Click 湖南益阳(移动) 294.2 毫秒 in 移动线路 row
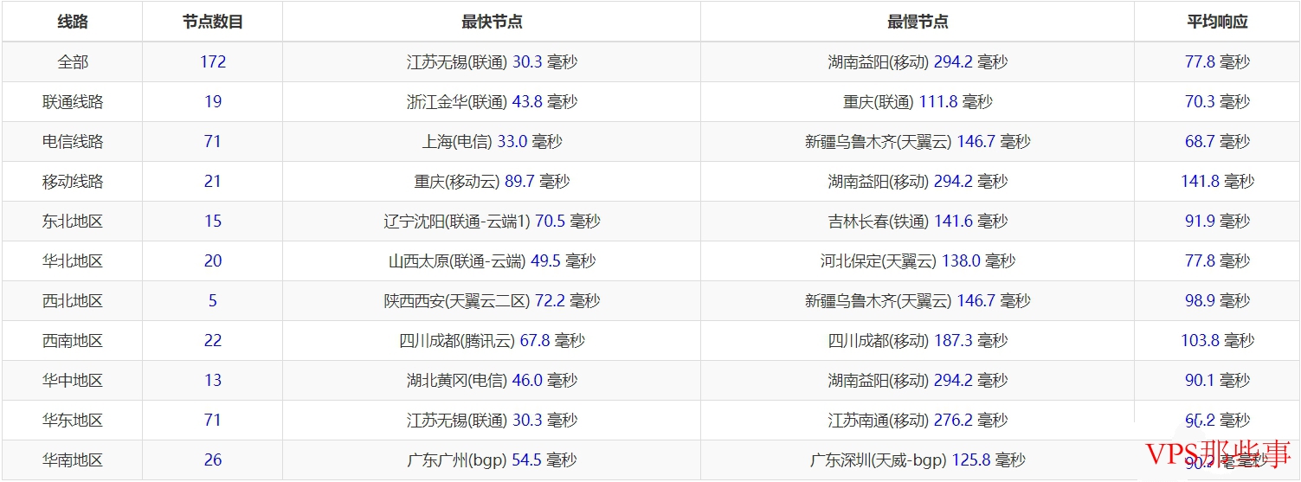This screenshot has width=1301, height=482. [x=918, y=182]
